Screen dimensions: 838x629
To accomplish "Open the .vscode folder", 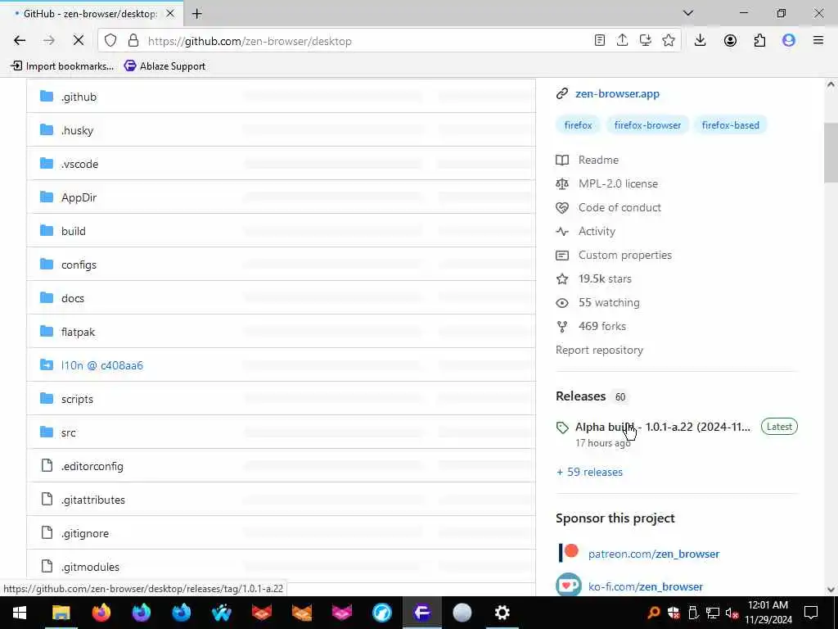I will tap(79, 164).
